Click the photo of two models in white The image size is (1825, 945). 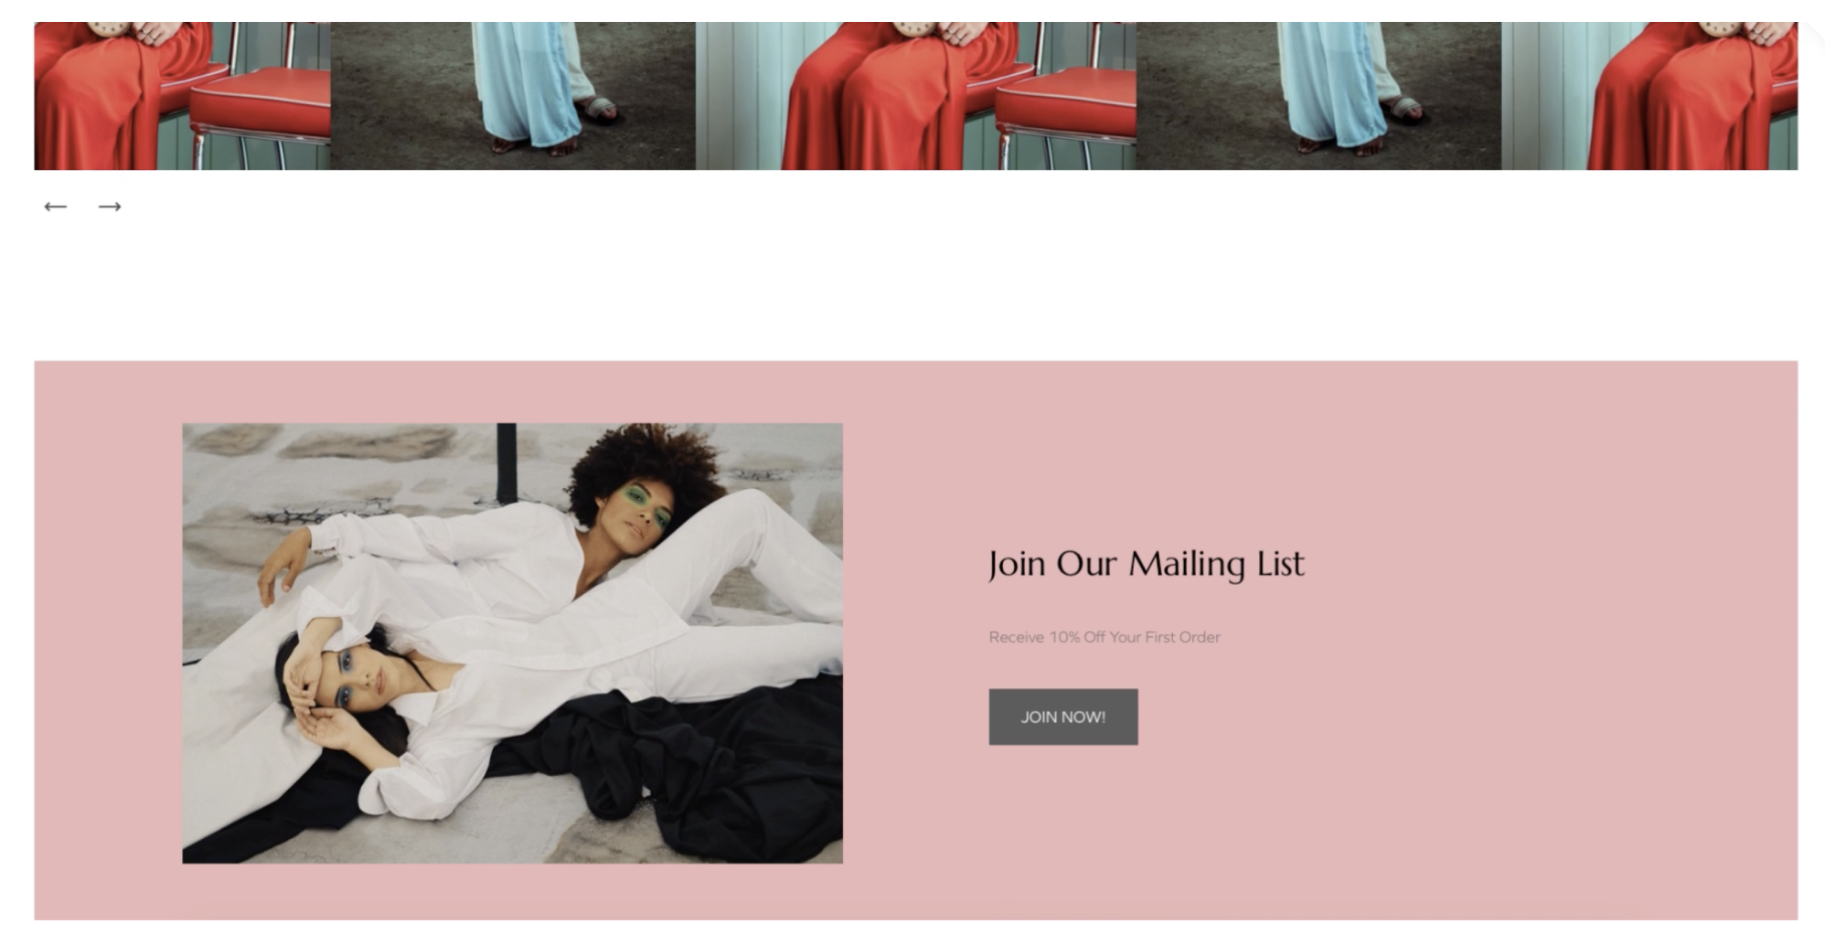[x=512, y=642]
